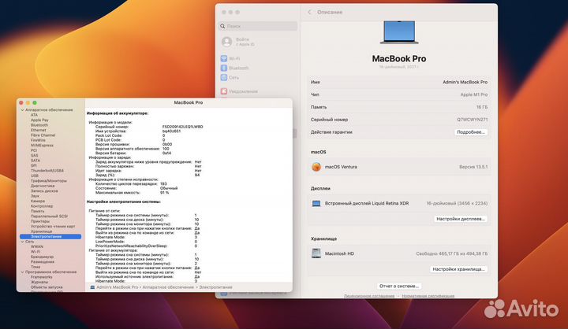Select USB in hardware list
The height and width of the screenshot is (329, 568).
(x=35, y=176)
